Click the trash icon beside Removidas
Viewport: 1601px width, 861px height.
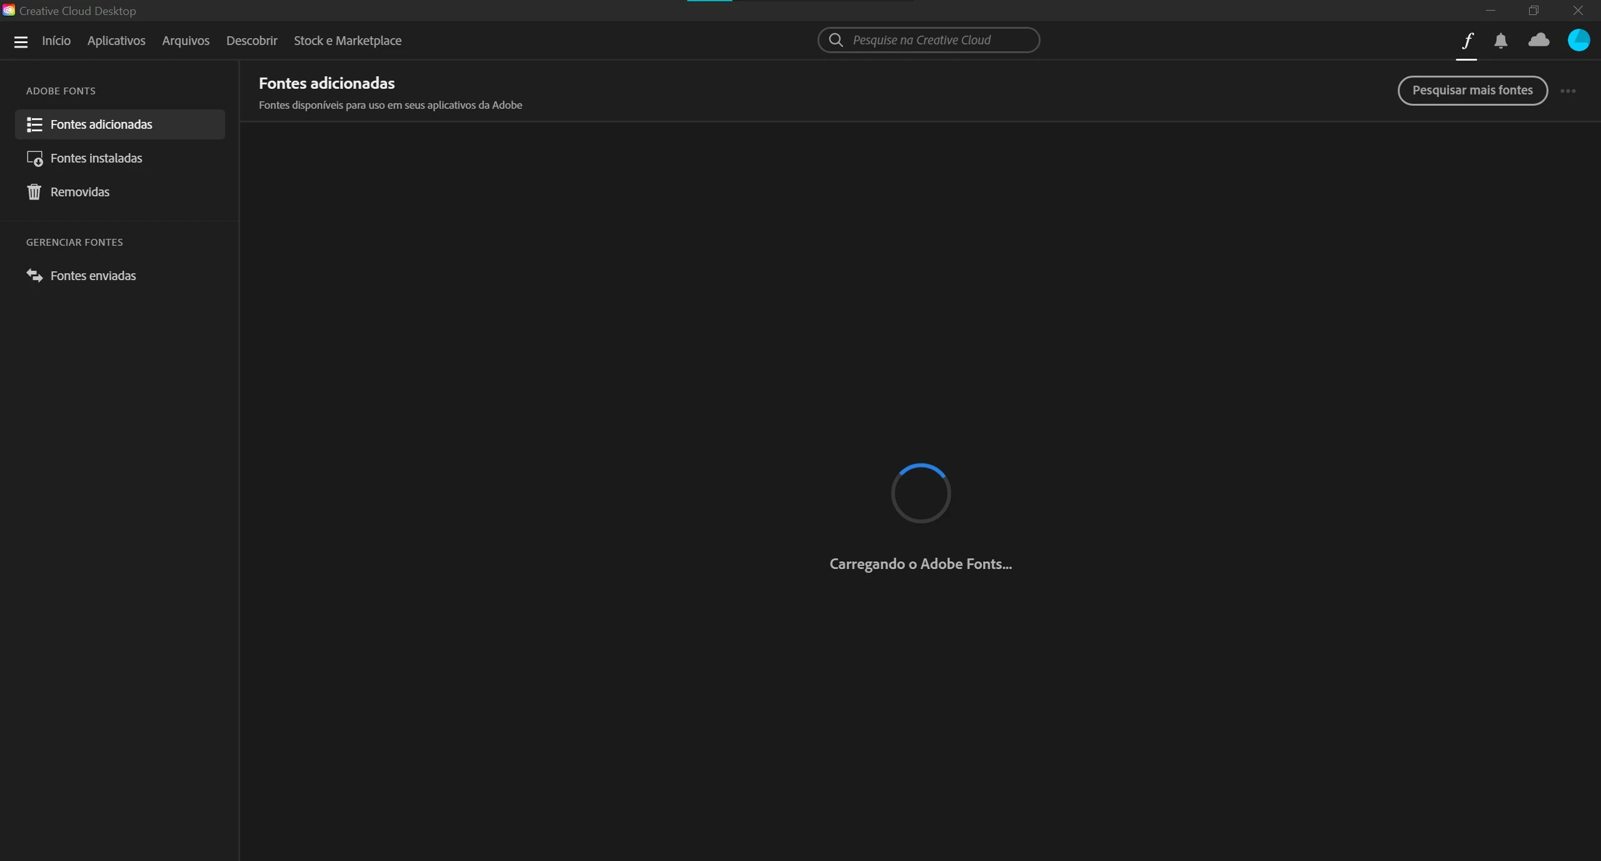[x=34, y=192]
